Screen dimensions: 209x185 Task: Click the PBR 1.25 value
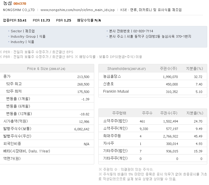tap(64, 20)
